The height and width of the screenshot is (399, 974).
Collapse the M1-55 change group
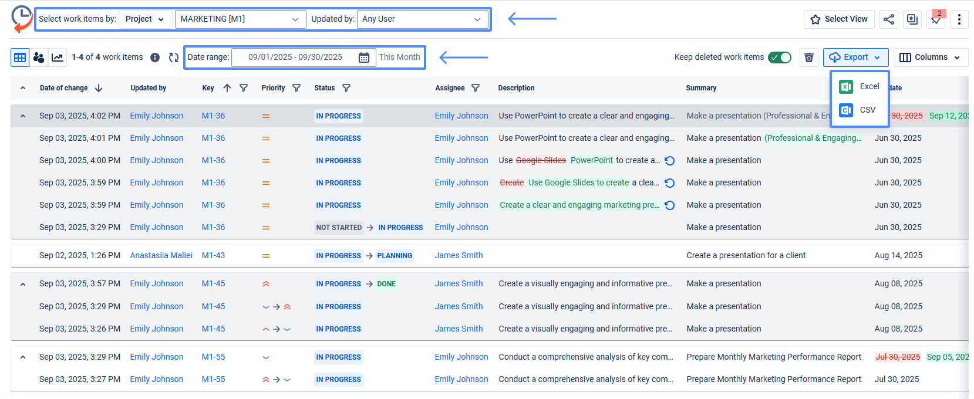23,357
